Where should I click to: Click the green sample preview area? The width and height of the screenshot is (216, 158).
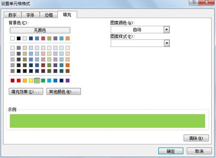pyautogui.click(x=107, y=121)
